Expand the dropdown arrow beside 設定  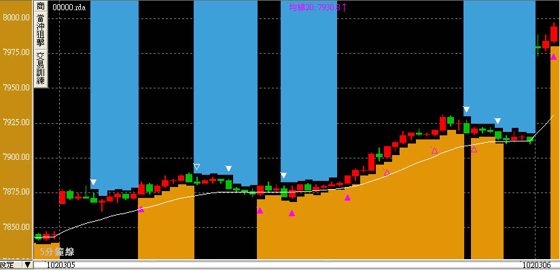point(27,265)
